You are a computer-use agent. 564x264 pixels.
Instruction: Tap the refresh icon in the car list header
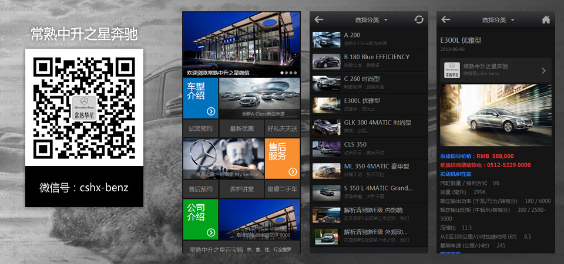pyautogui.click(x=419, y=20)
